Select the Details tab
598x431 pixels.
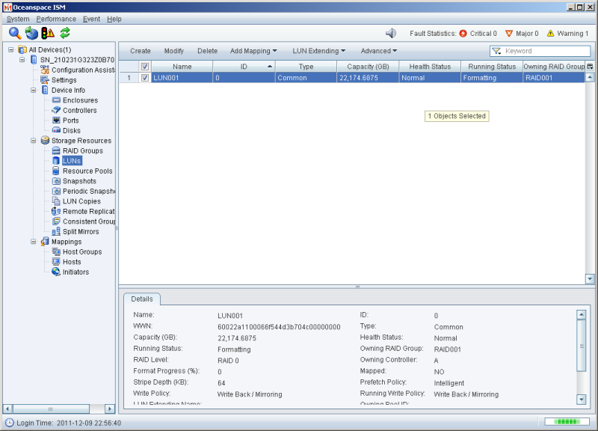click(x=142, y=299)
